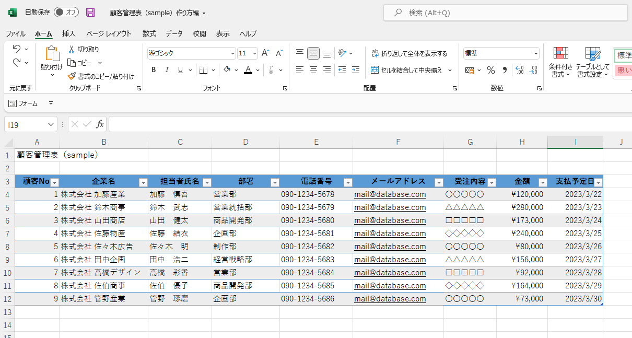Open the mail link for 株式会社 管野産業

tap(390, 299)
